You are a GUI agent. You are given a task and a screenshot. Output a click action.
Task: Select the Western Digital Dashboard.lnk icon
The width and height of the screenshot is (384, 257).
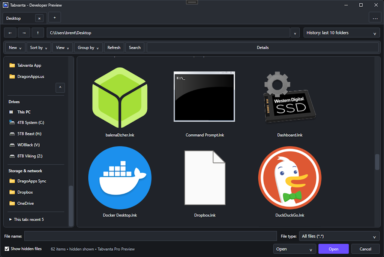pos(290,97)
